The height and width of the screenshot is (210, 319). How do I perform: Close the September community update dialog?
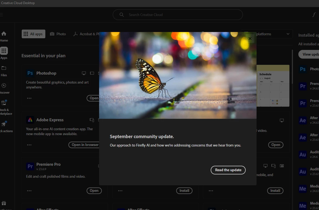[x=250, y=39]
